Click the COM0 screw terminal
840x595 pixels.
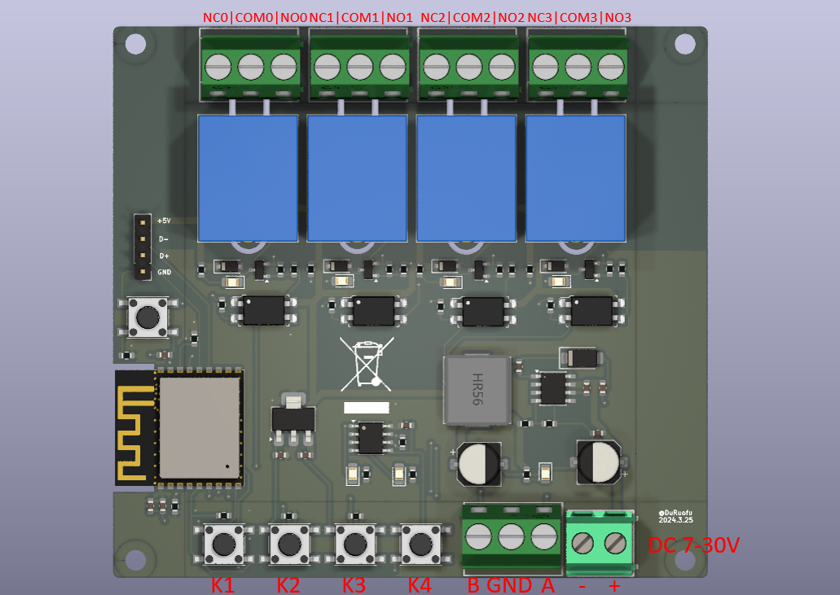(251, 67)
